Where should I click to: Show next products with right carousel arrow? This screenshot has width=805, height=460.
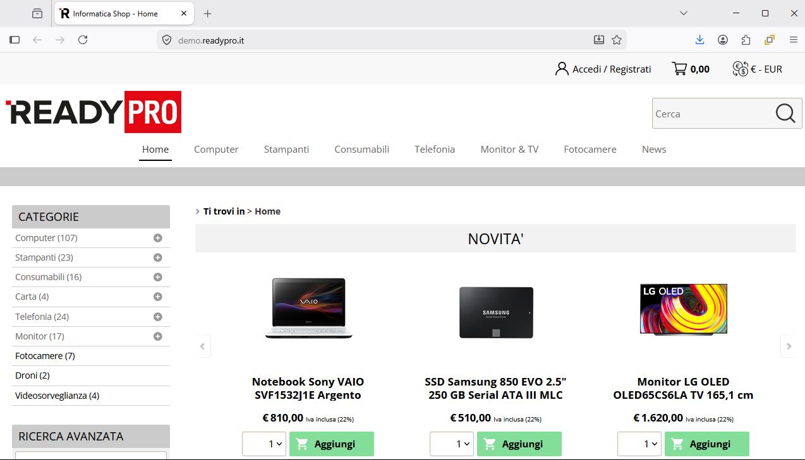pos(788,346)
